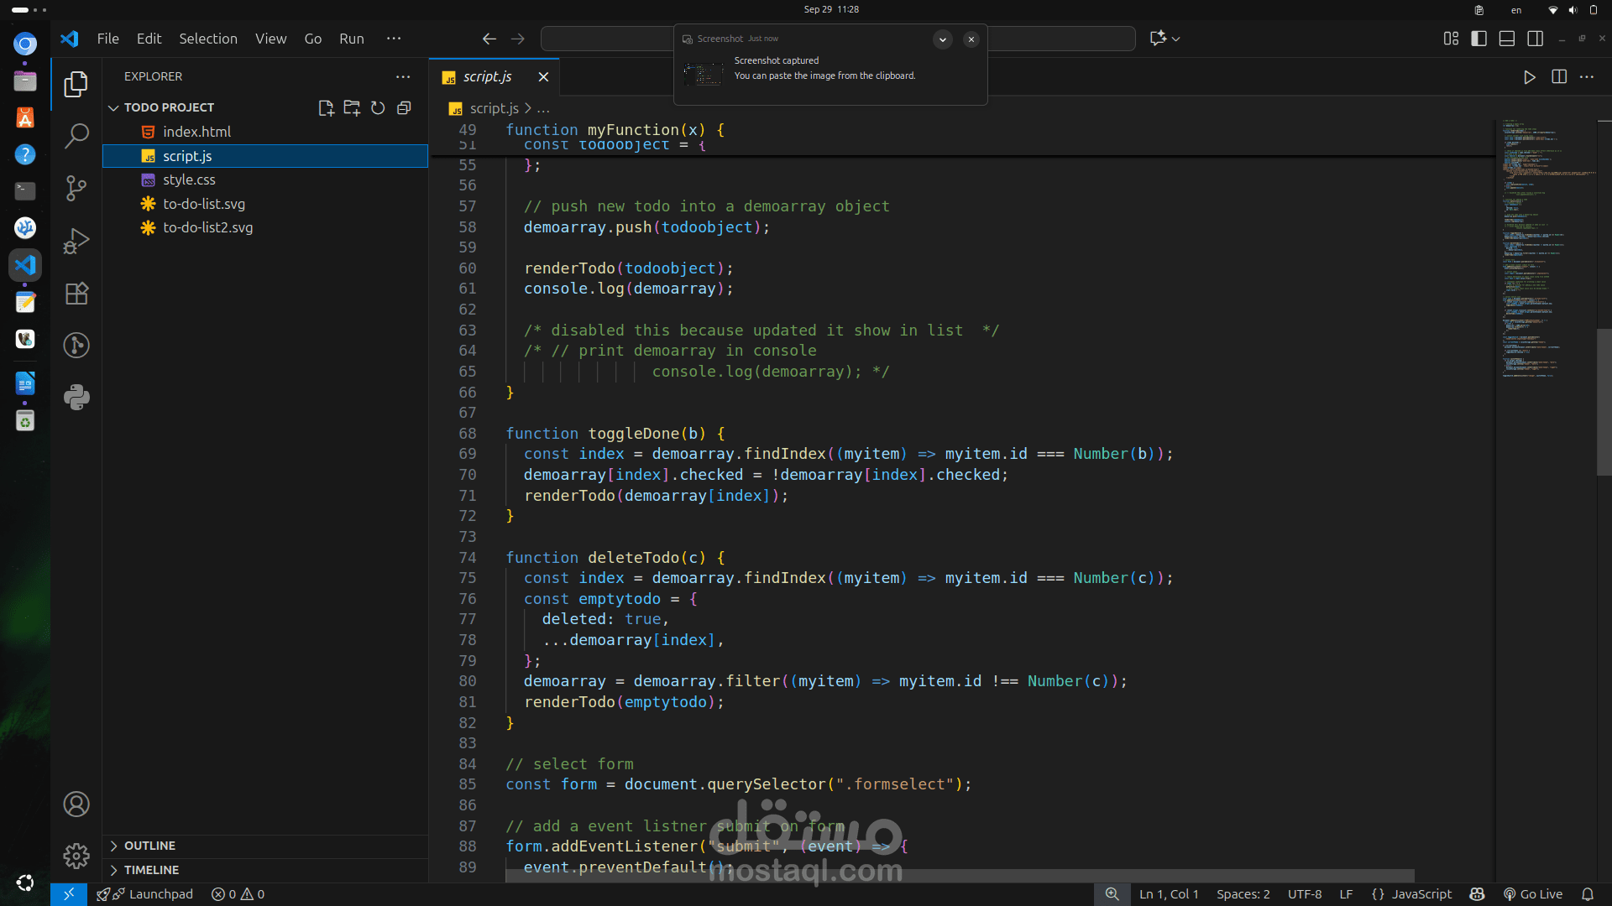Screen dimensions: 1612x906
Task: Open index.html in the explorer
Action: 196,132
